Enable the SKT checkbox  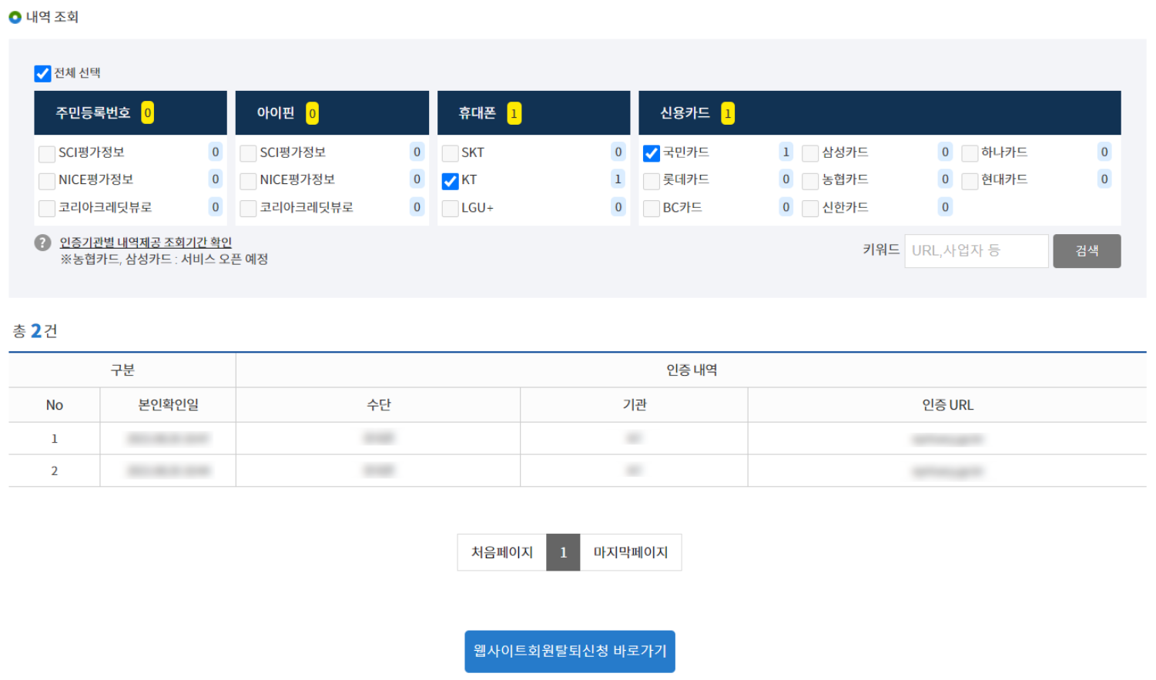click(x=450, y=152)
